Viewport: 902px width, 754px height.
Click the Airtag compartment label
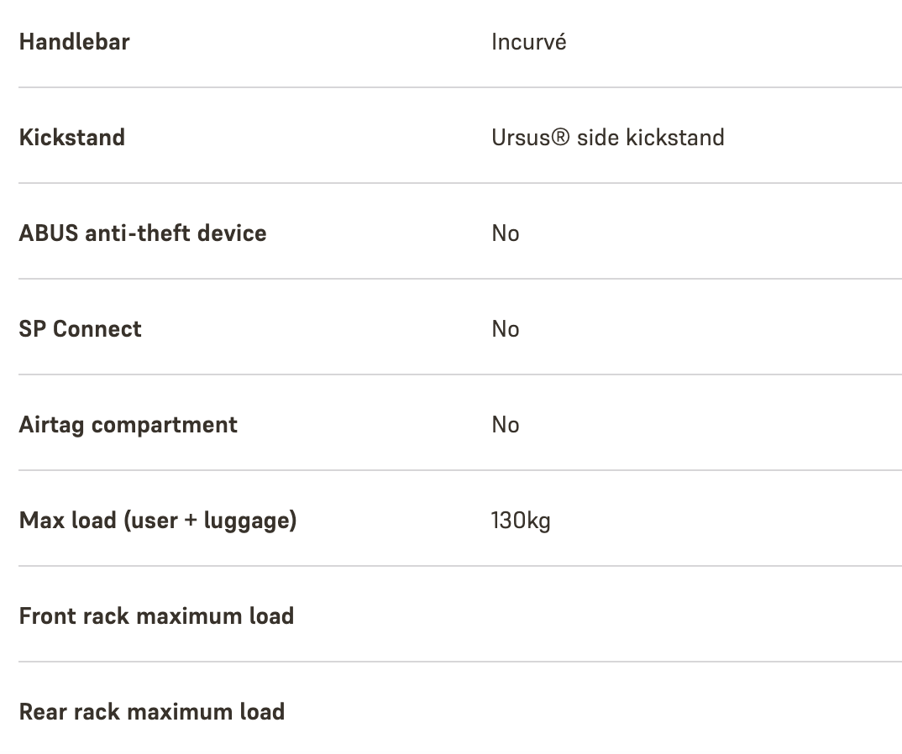(128, 425)
